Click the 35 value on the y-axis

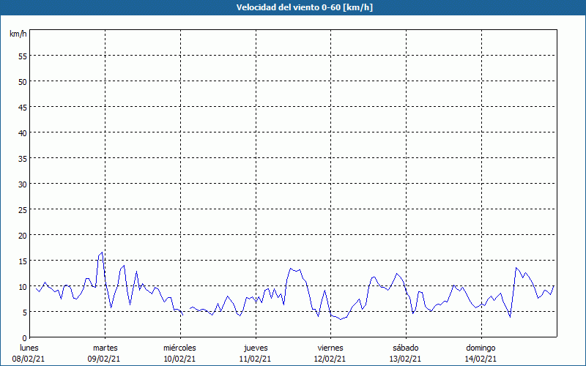[23, 159]
